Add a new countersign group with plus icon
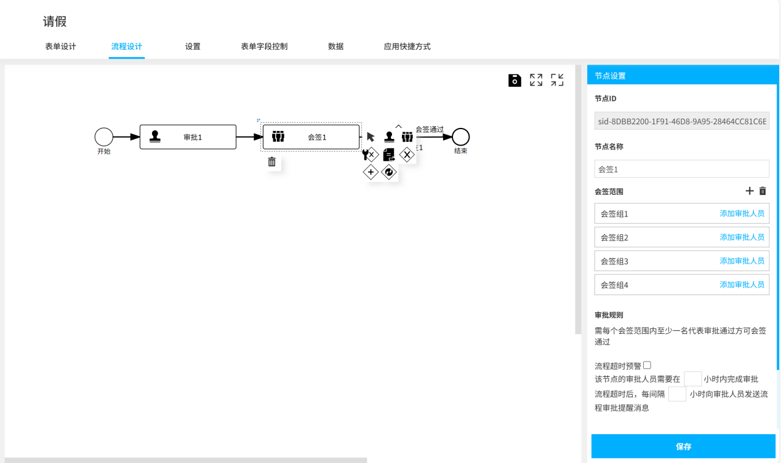Screen dimensions: 781x463 (x=750, y=191)
